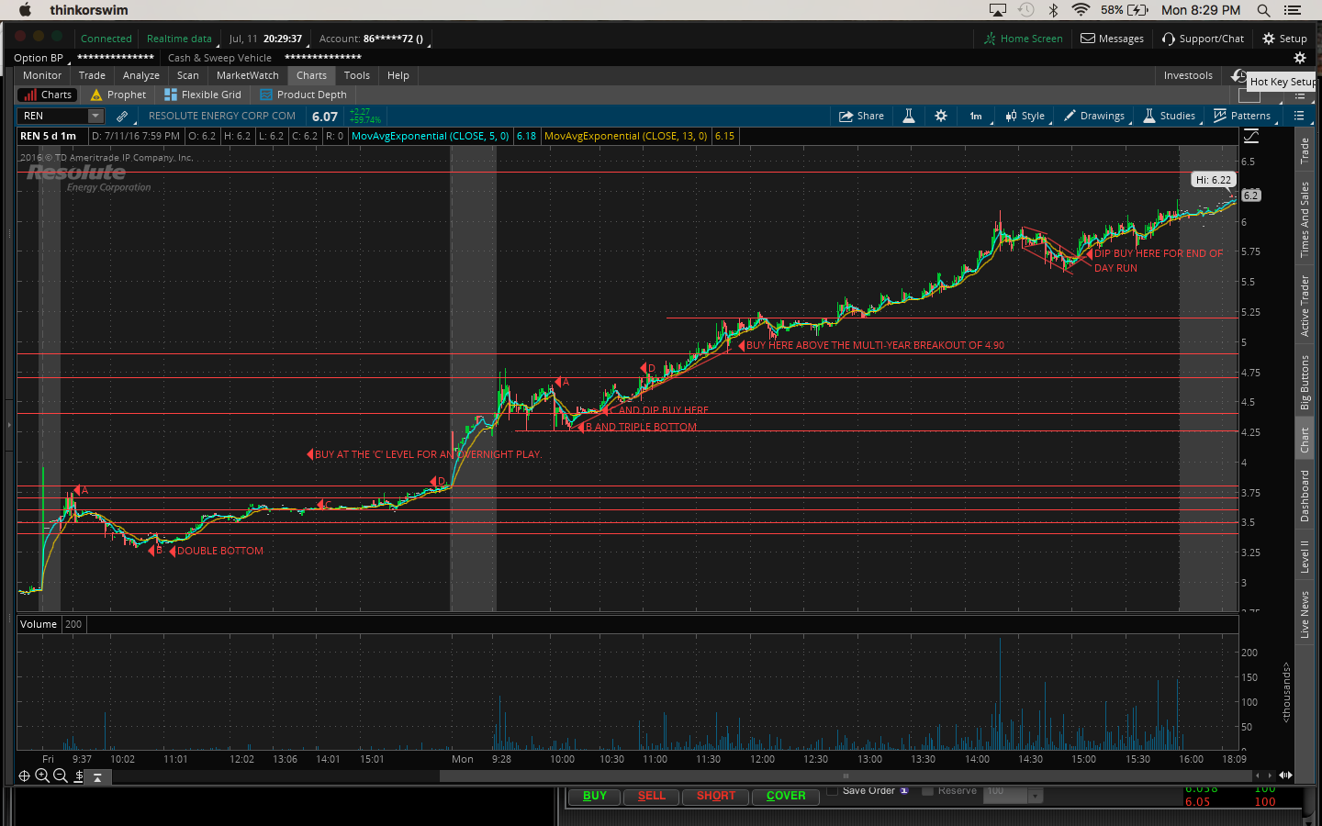The width and height of the screenshot is (1322, 826).
Task: Click the gear icon below Setup
Action: pos(1300,58)
